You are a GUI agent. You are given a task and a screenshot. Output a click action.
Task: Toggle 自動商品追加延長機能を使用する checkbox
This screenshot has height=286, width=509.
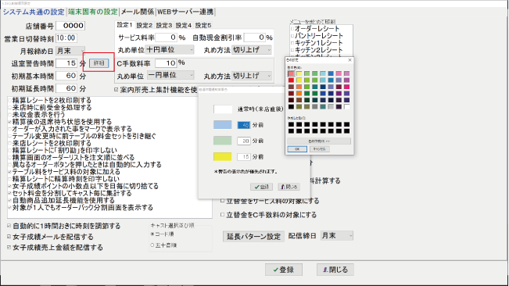(x=10, y=200)
